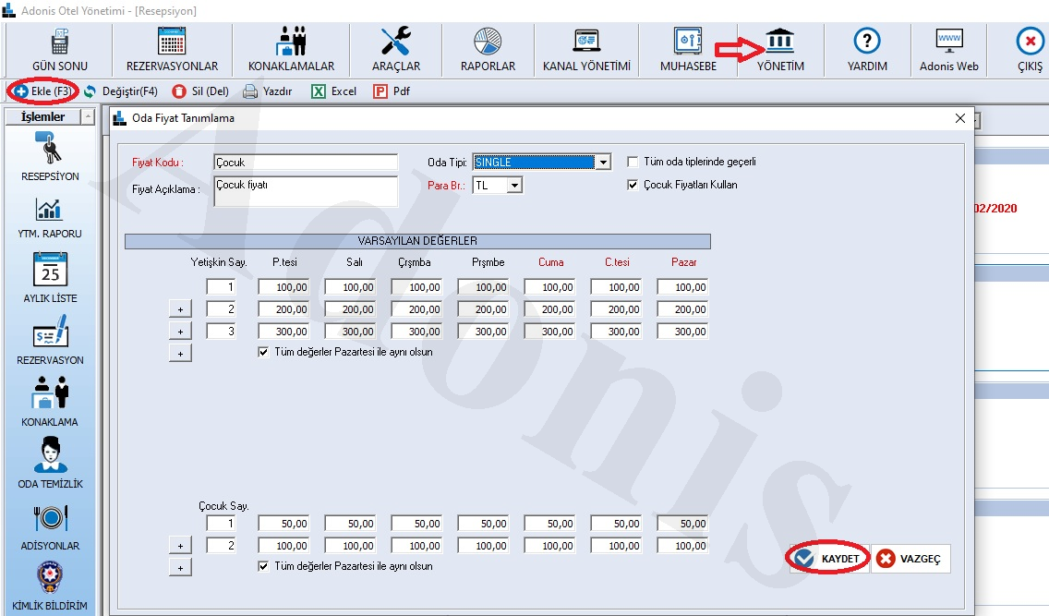1049x616 pixels.
Task: Expand the Oda Tipi dropdown
Action: [x=603, y=163]
